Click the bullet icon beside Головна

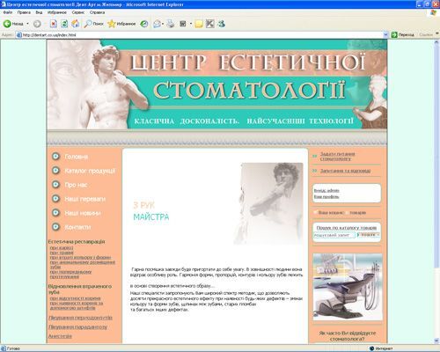55,157
